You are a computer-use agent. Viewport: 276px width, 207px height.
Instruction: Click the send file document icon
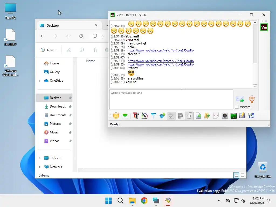coord(198,116)
